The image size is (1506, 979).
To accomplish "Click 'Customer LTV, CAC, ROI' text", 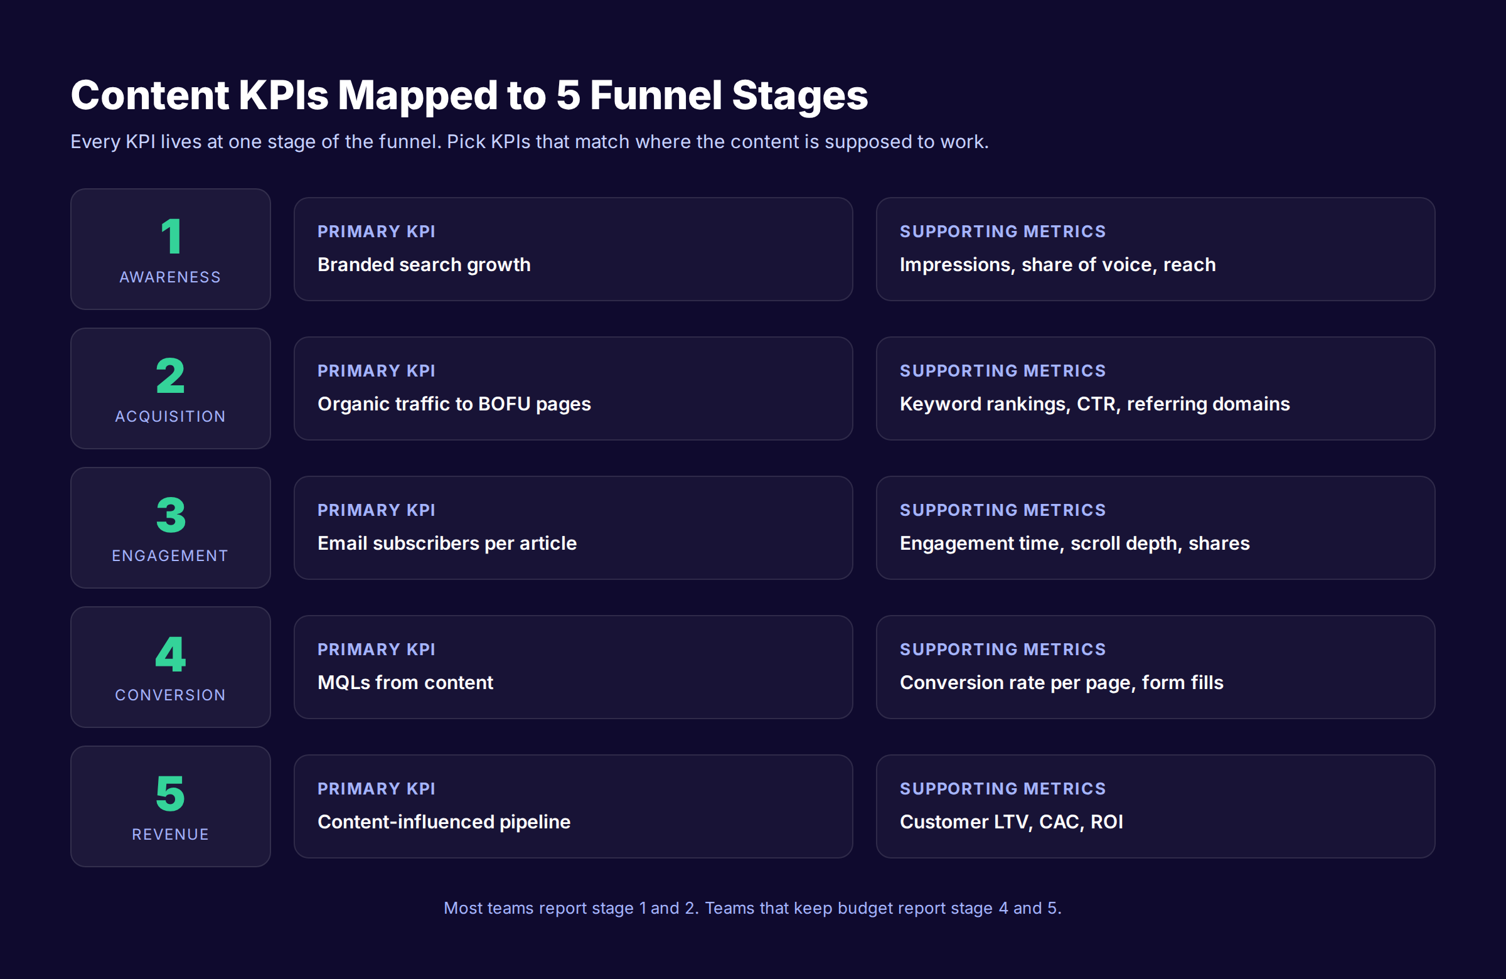I will click(1011, 821).
